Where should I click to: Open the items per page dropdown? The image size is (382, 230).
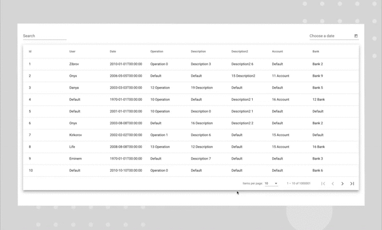pos(271,183)
